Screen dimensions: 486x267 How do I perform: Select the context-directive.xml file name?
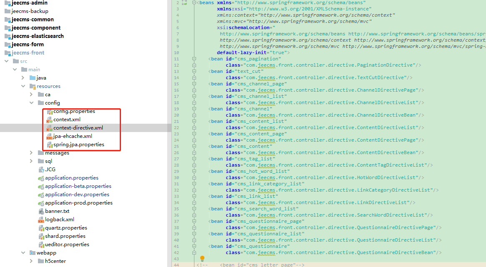78,128
